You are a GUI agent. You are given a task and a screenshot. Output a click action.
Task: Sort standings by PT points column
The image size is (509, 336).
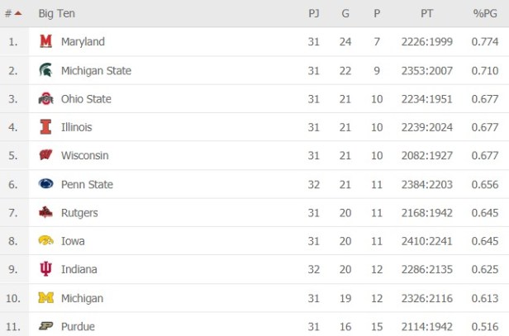click(x=427, y=13)
